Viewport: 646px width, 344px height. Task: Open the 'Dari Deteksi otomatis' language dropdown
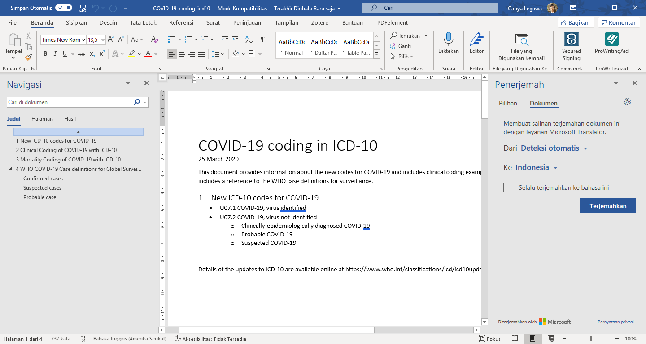click(554, 148)
